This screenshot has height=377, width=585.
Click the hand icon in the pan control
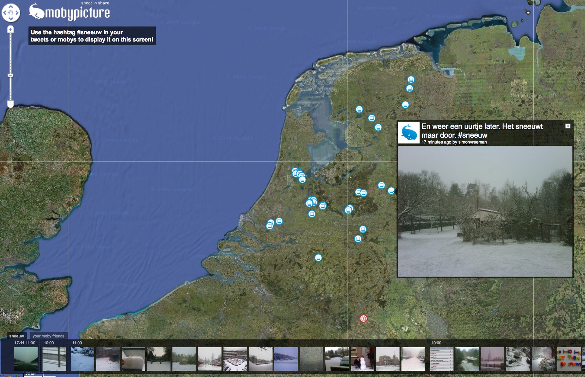[x=11, y=13]
